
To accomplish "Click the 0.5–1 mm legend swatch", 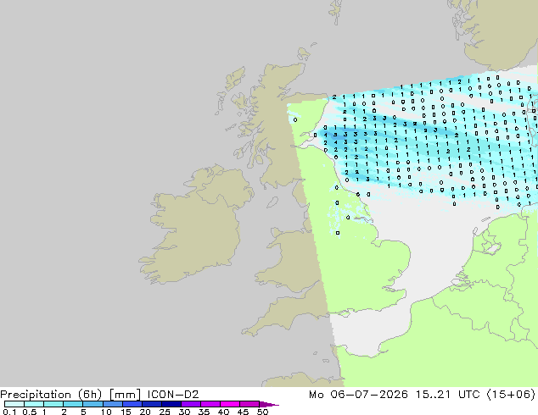I will coord(34,404).
